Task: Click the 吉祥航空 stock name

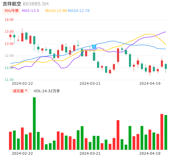Action: point(12,4)
